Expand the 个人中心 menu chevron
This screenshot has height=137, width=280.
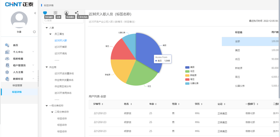[x=33, y=52]
